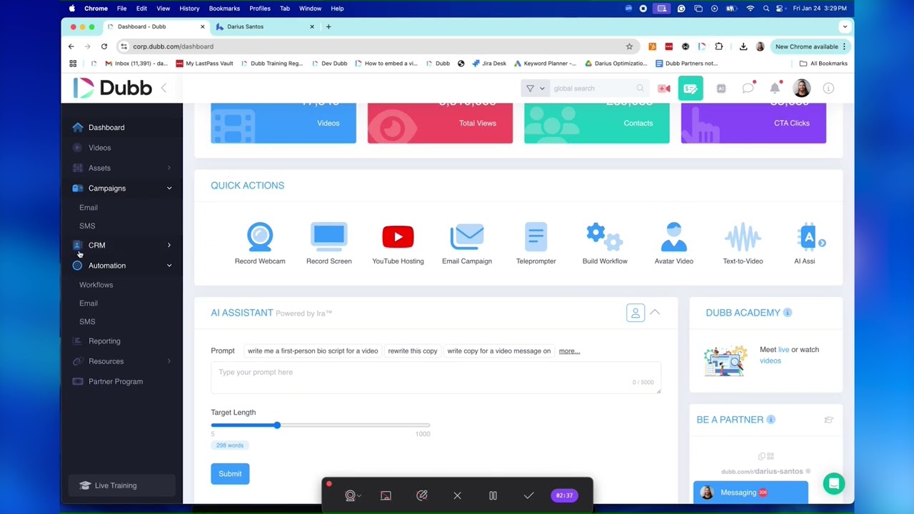Click the Dubb logo

113,88
